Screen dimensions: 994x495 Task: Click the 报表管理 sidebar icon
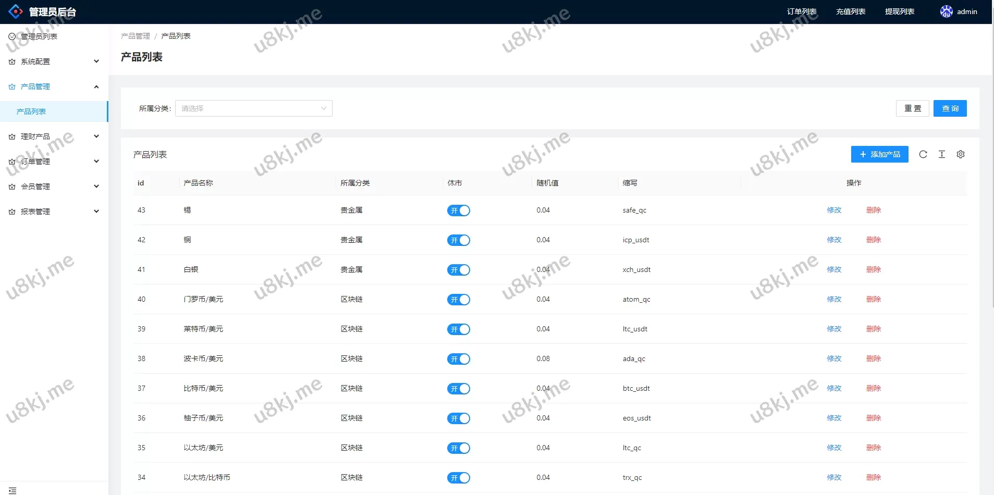click(12, 212)
